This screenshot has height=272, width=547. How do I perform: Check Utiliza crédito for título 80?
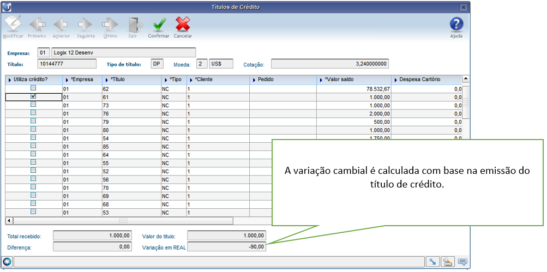coord(33,129)
